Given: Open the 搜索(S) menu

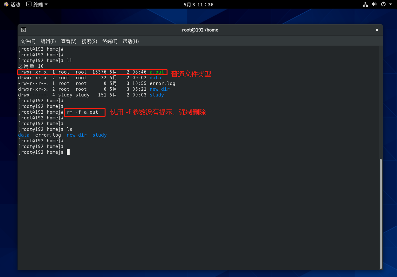Looking at the screenshot, I should (x=89, y=41).
